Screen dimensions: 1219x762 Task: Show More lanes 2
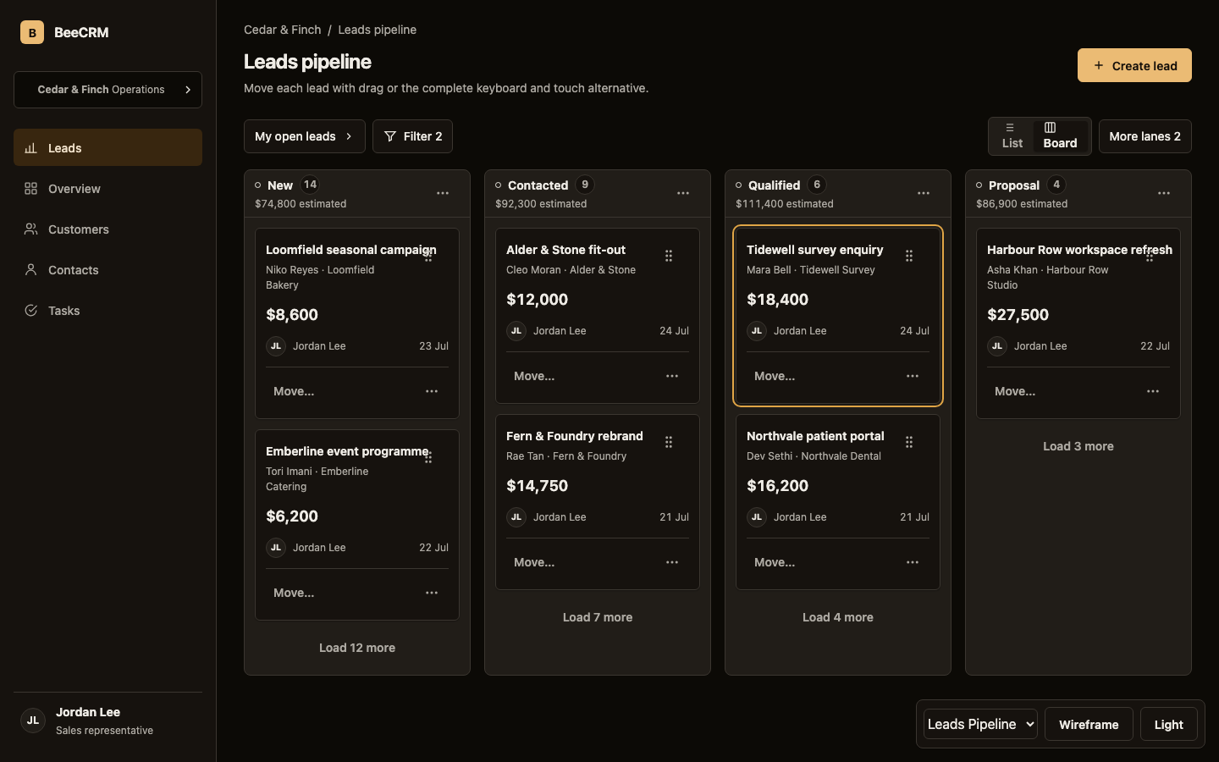1145,136
